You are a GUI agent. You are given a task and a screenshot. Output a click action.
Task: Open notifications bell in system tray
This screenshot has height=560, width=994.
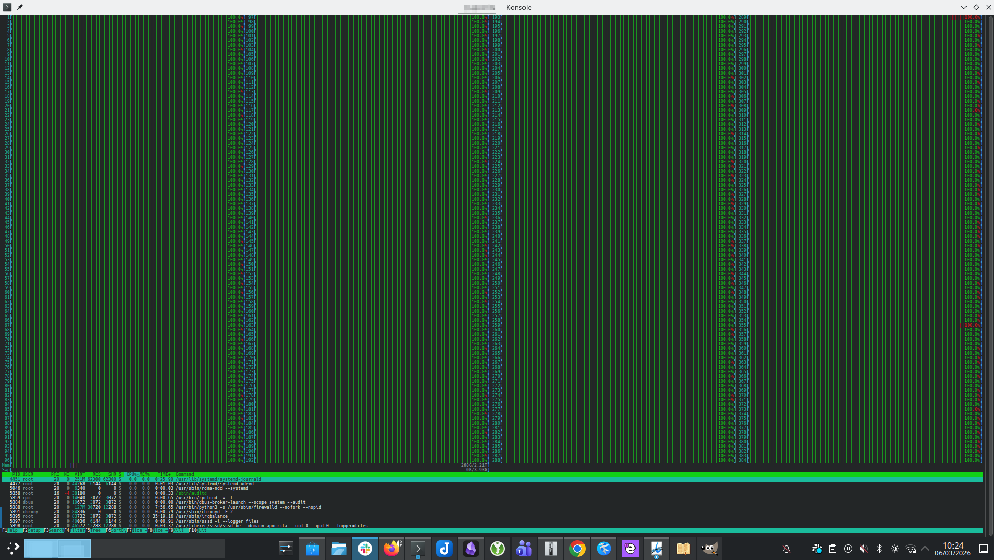click(786, 549)
